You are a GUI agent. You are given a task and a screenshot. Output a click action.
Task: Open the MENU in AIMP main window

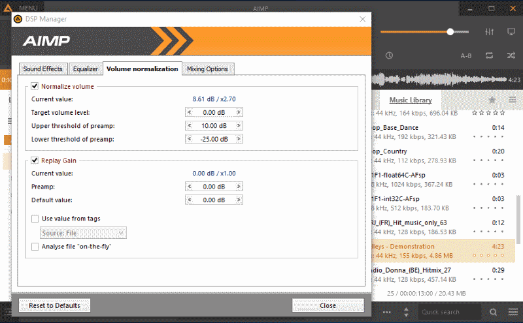click(28, 8)
